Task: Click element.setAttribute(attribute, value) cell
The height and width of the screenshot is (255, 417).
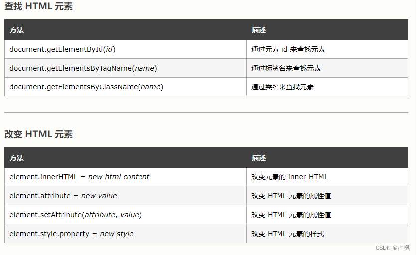Action: tap(126, 214)
